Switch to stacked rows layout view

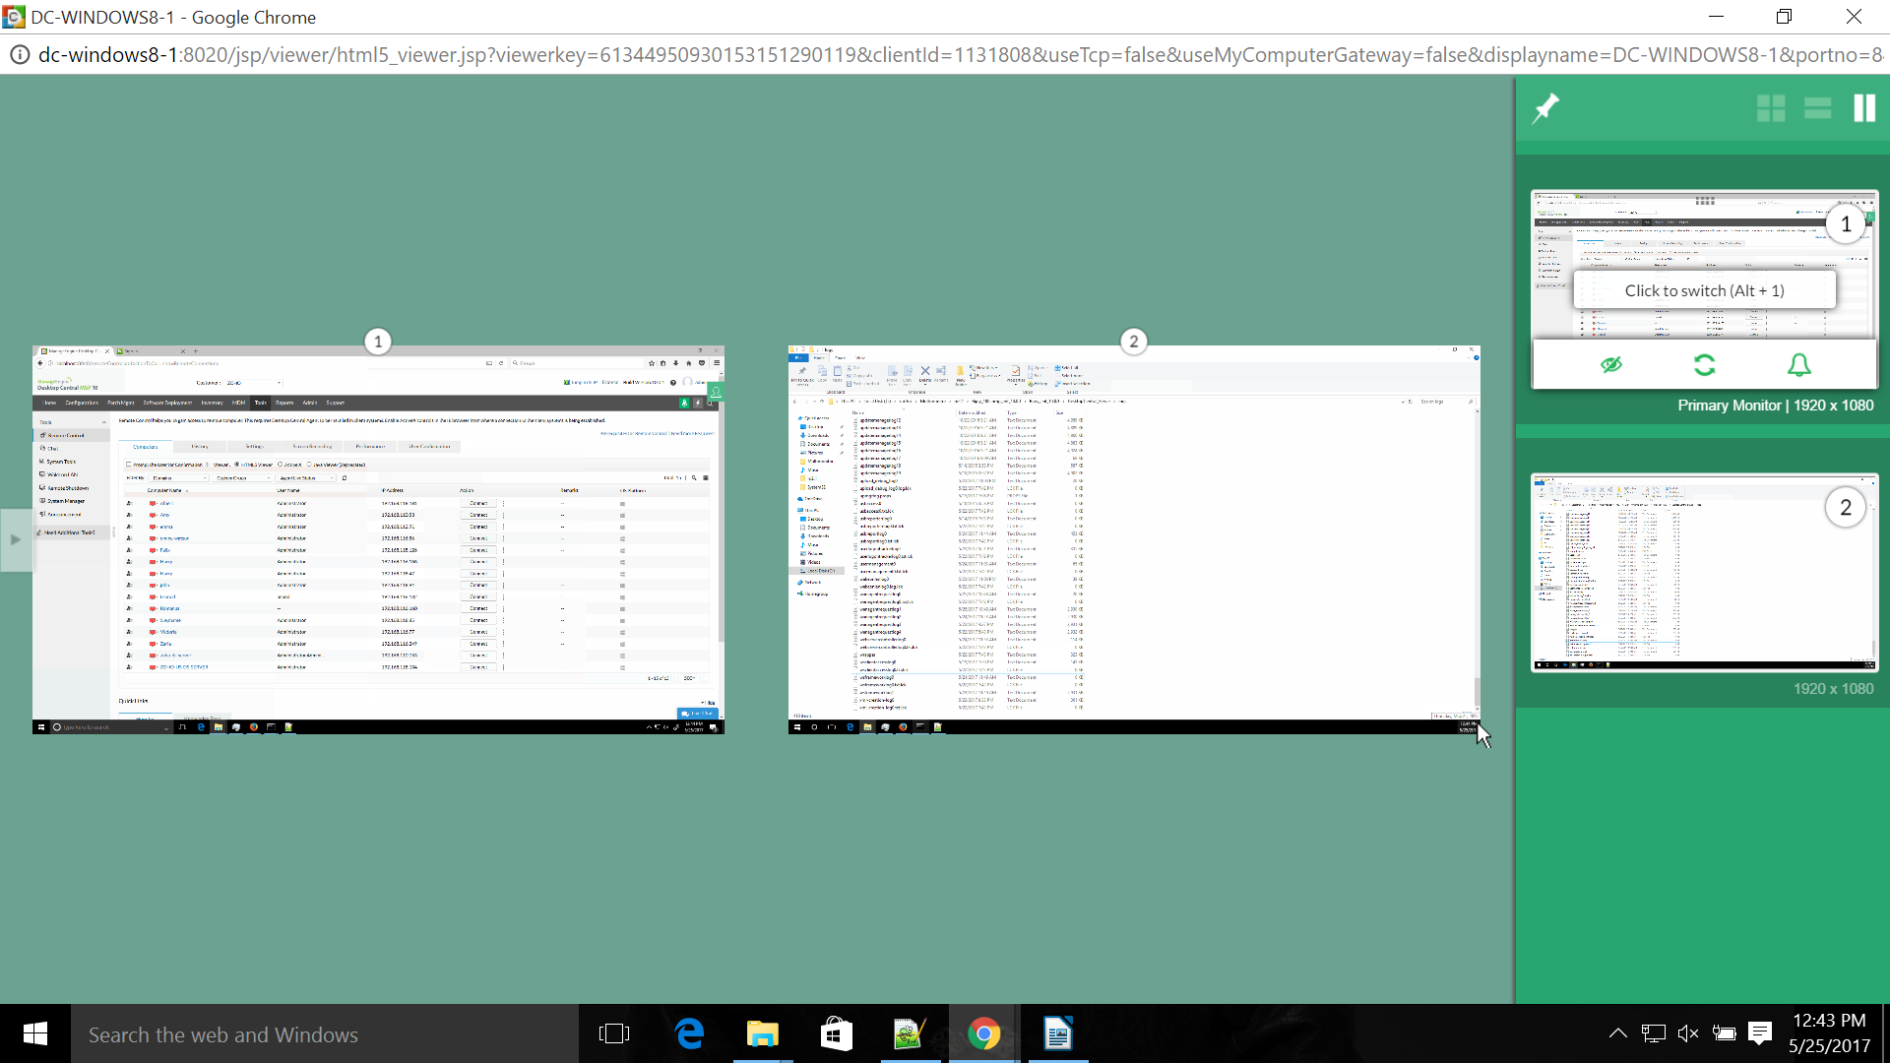(x=1817, y=108)
